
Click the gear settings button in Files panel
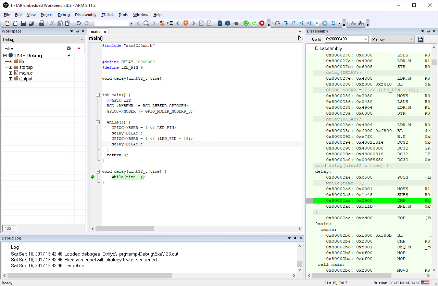pos(68,48)
